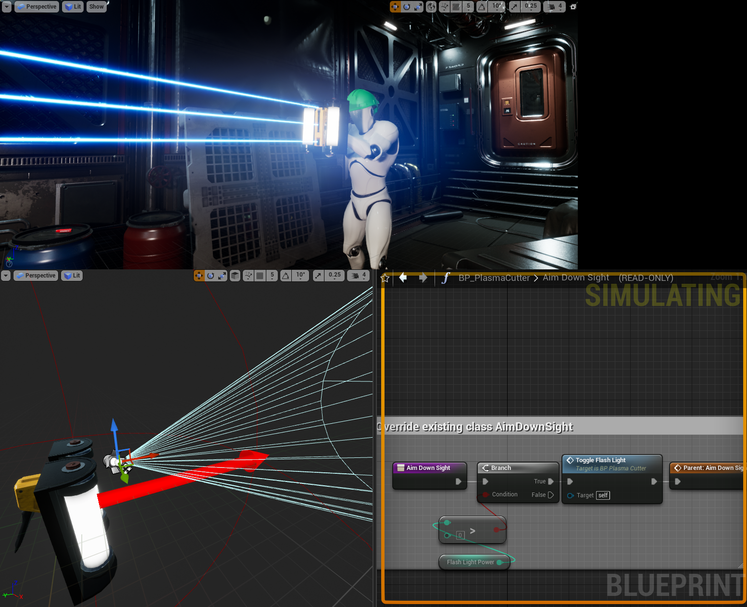Click the comment title Override existing class AimDownSight

[475, 427]
